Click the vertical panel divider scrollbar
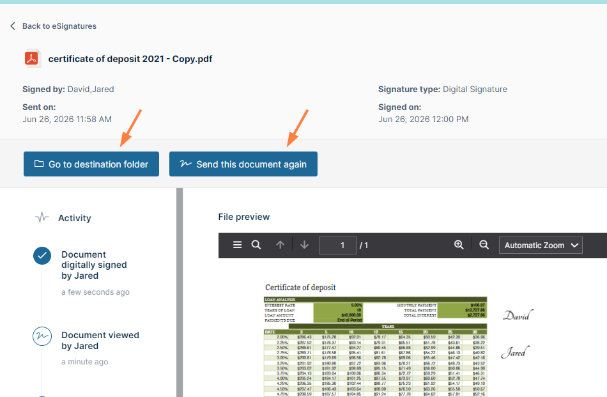Screen dimensions: 607x397 tap(180, 292)
